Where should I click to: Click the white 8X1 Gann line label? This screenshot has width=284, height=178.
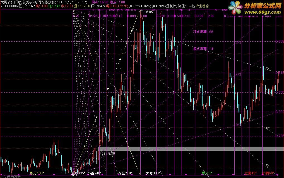click(x=268, y=69)
